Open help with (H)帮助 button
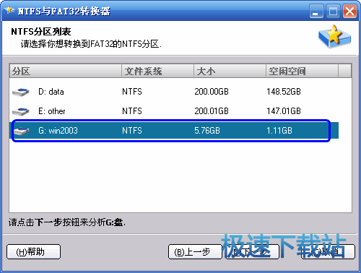The height and width of the screenshot is (273, 361). pos(33,252)
